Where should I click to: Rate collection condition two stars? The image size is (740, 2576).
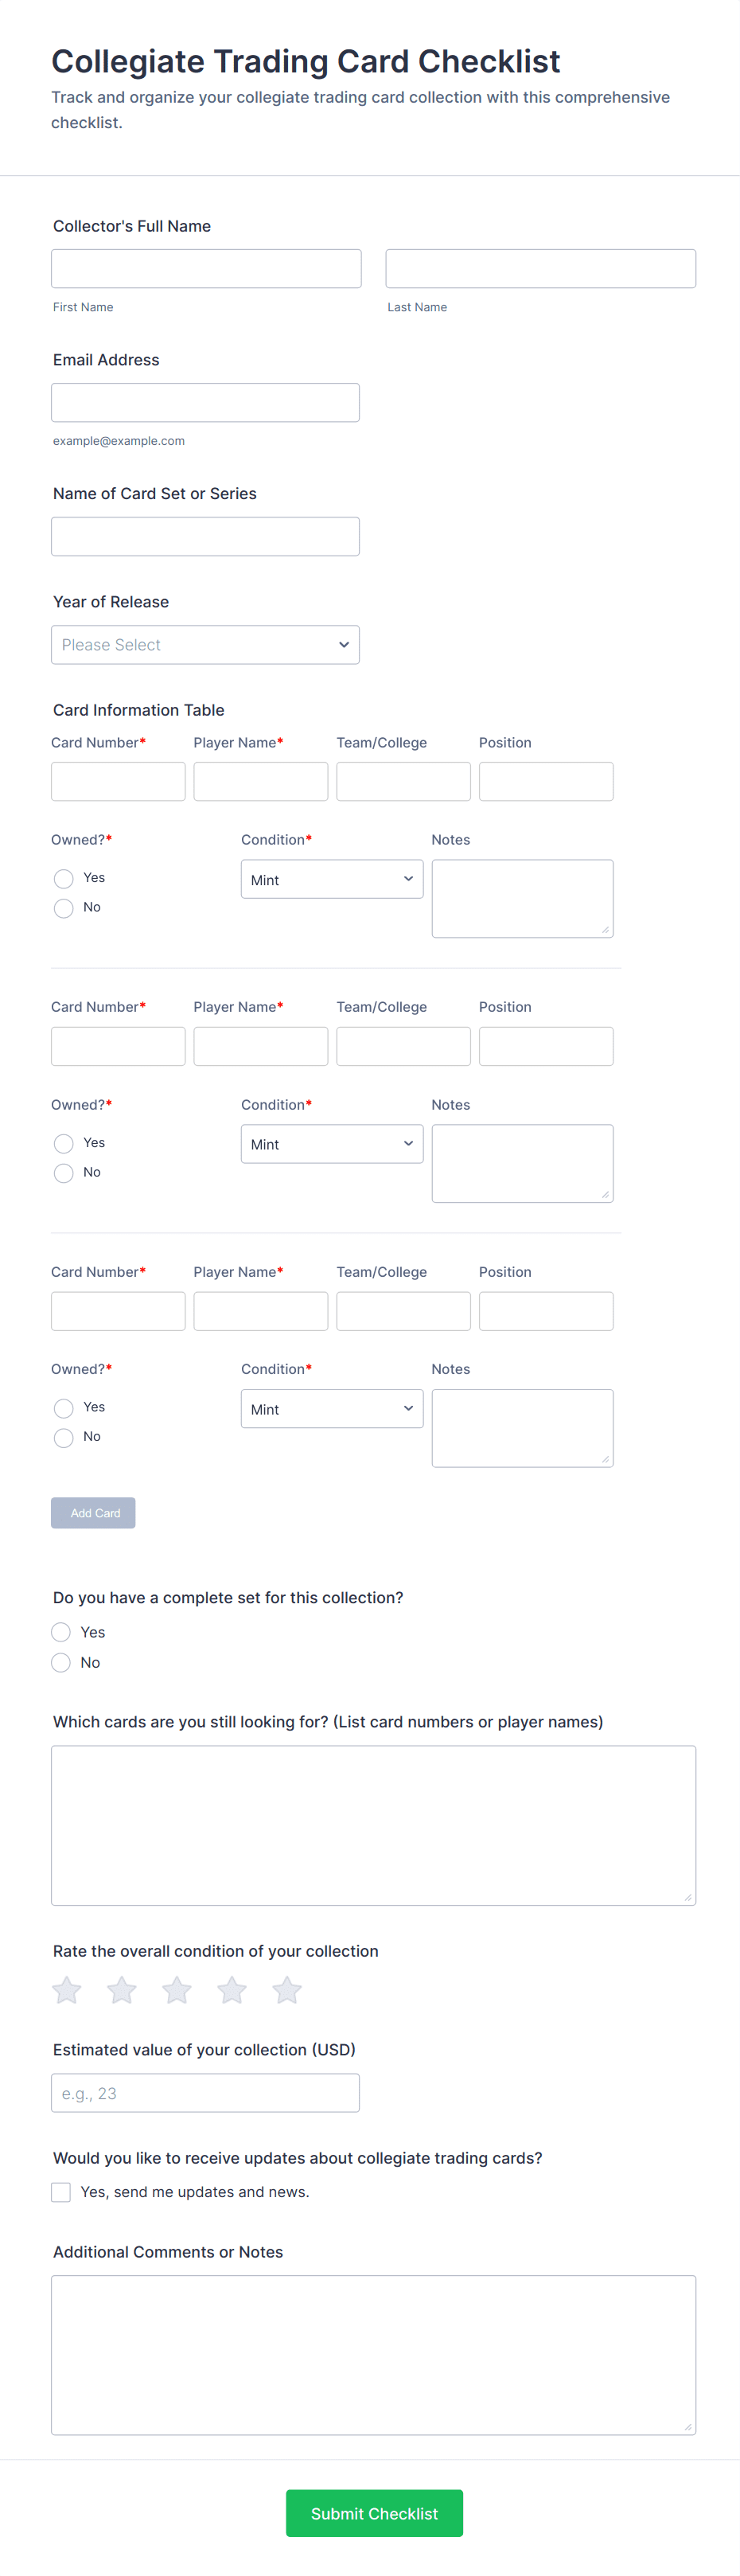pos(122,1990)
